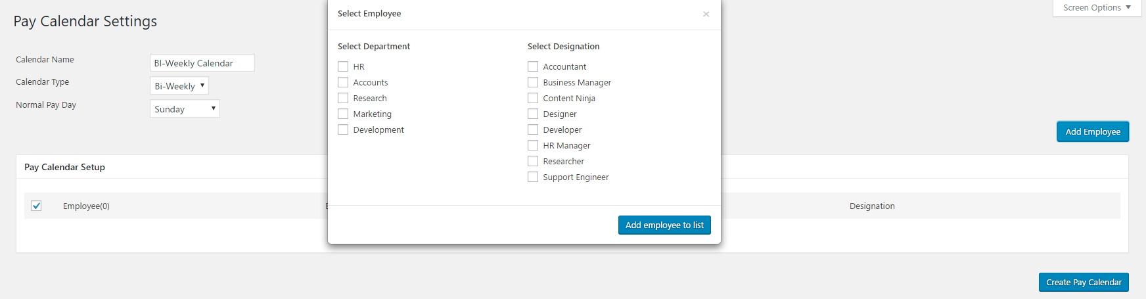Check the Support Engineer box
This screenshot has width=1146, height=299.
(x=533, y=177)
